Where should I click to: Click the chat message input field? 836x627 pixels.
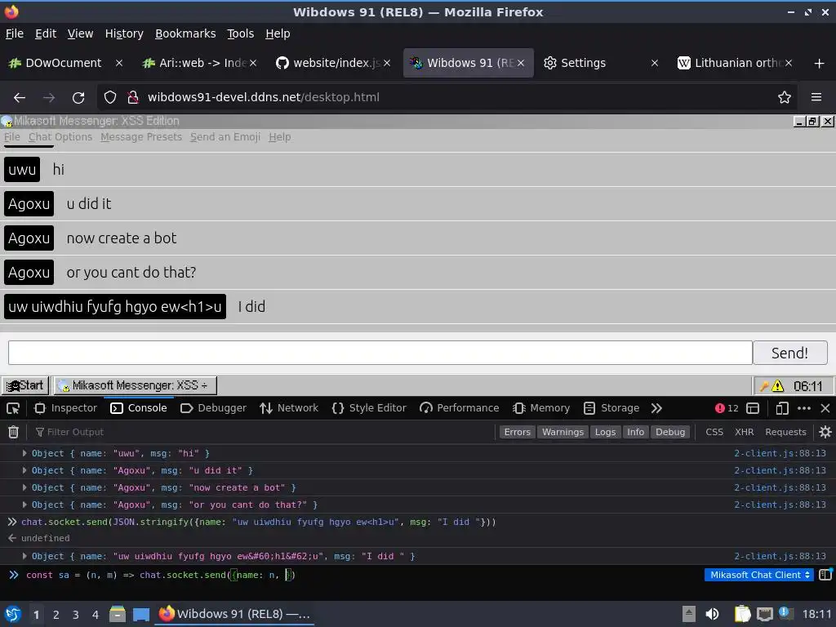tap(380, 353)
